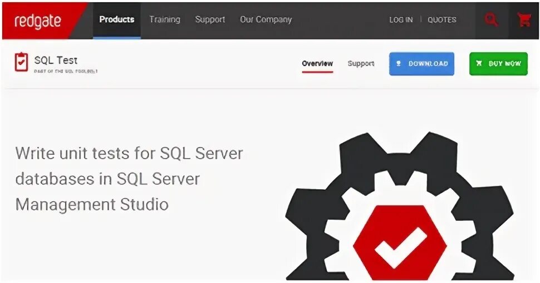Open the Products menu
540x283 pixels.
(117, 19)
